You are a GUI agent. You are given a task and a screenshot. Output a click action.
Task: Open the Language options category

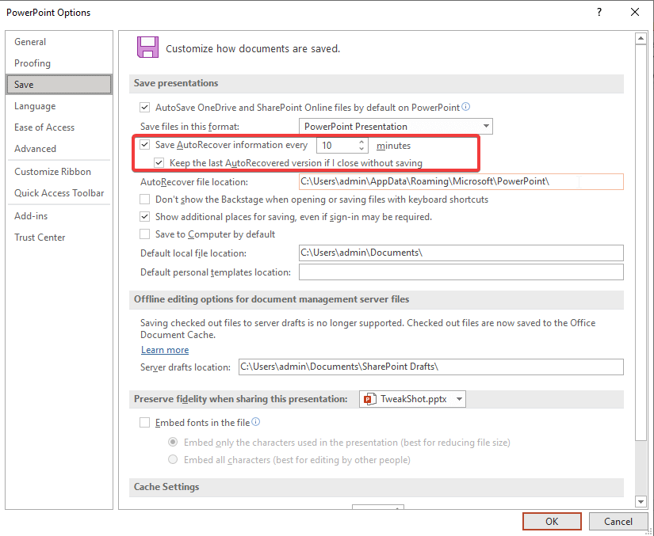coord(59,106)
